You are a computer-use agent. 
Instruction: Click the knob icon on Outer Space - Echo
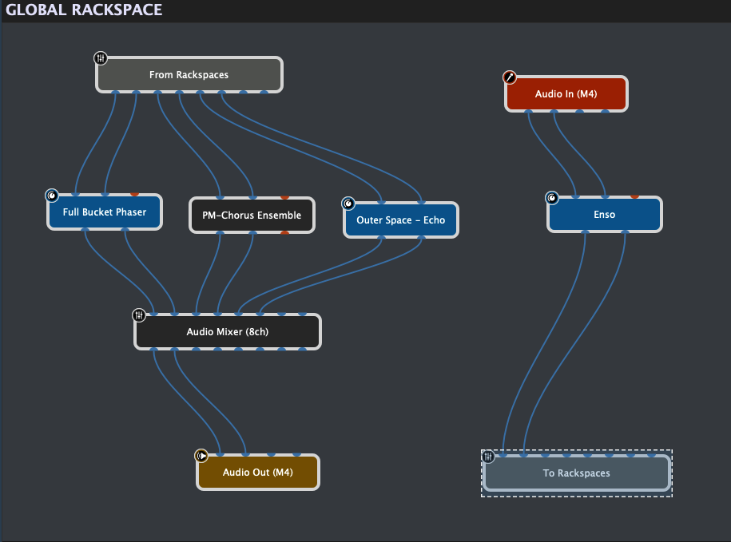(x=348, y=203)
